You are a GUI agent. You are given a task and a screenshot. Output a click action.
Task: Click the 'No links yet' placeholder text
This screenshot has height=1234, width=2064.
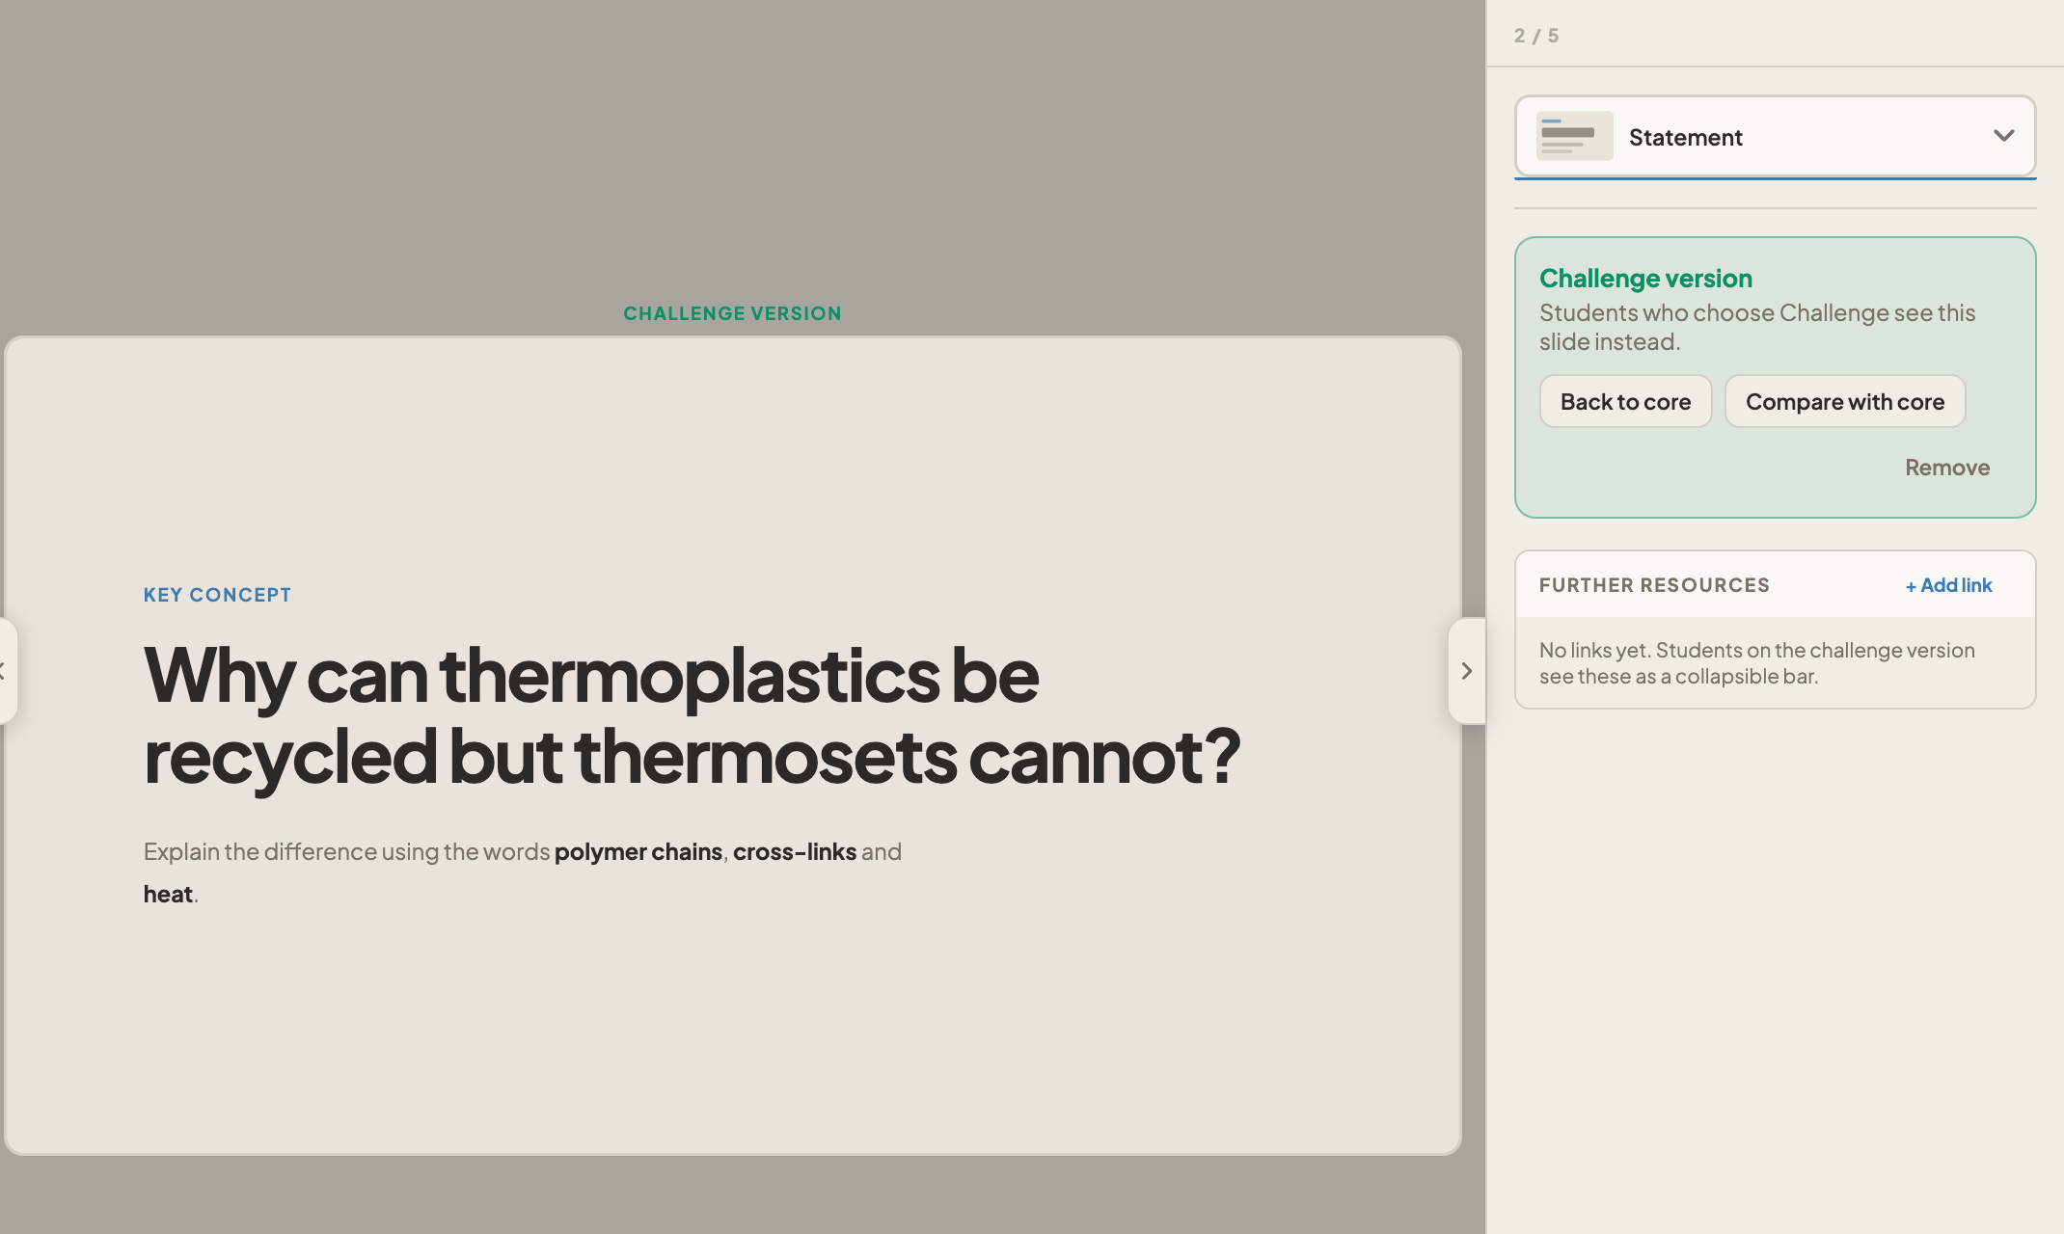pyautogui.click(x=1756, y=663)
